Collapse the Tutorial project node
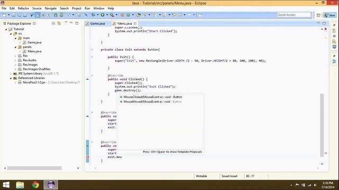Viewport: 339px width, 190px height. [6, 30]
